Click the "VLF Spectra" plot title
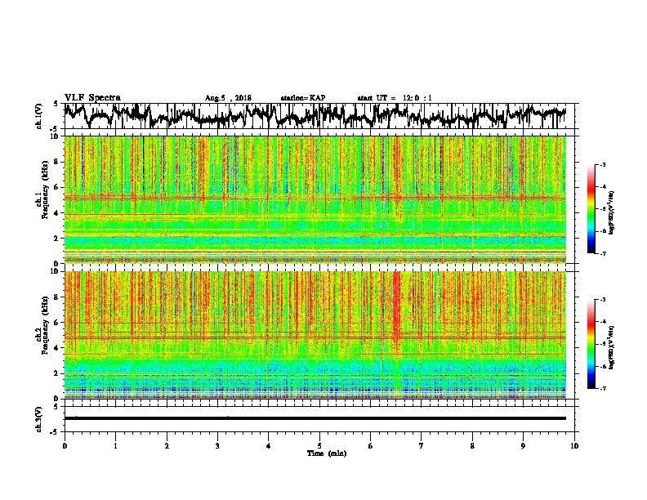Image resolution: width=647 pixels, height=500 pixels. (x=92, y=98)
